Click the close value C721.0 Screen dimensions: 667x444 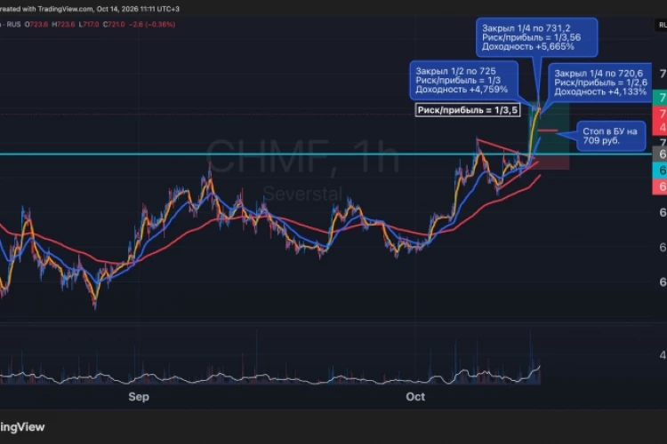(x=114, y=25)
